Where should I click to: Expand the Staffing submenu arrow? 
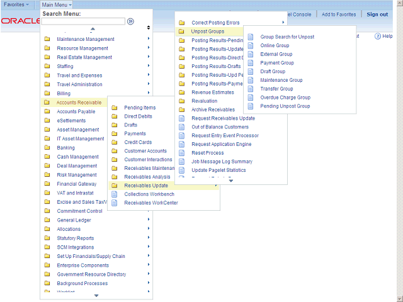point(149,65)
